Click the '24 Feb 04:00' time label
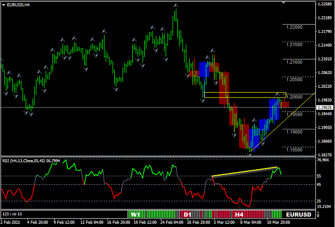This screenshot has height=227, width=335. tap(172, 222)
